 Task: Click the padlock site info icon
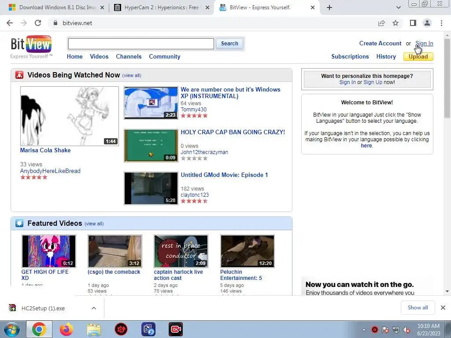click(x=55, y=23)
